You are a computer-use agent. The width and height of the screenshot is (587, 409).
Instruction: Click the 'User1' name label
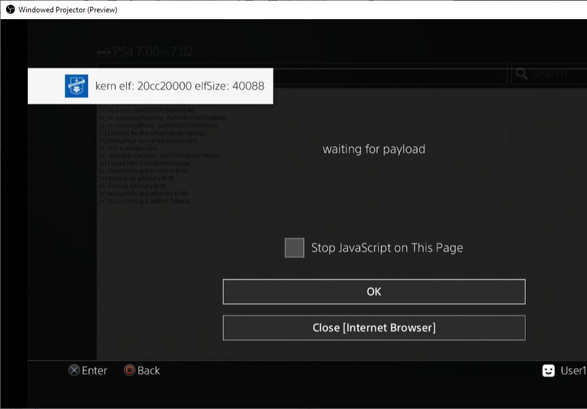click(573, 371)
